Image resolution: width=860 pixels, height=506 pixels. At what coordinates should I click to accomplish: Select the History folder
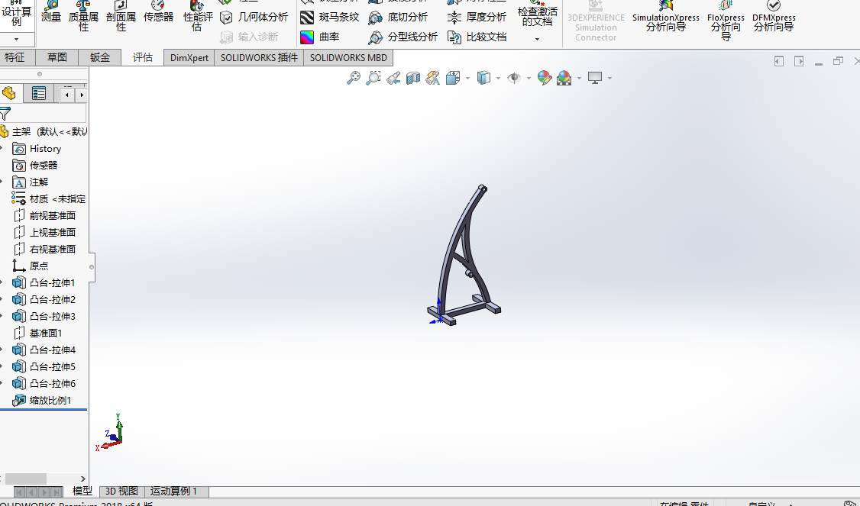pos(36,149)
